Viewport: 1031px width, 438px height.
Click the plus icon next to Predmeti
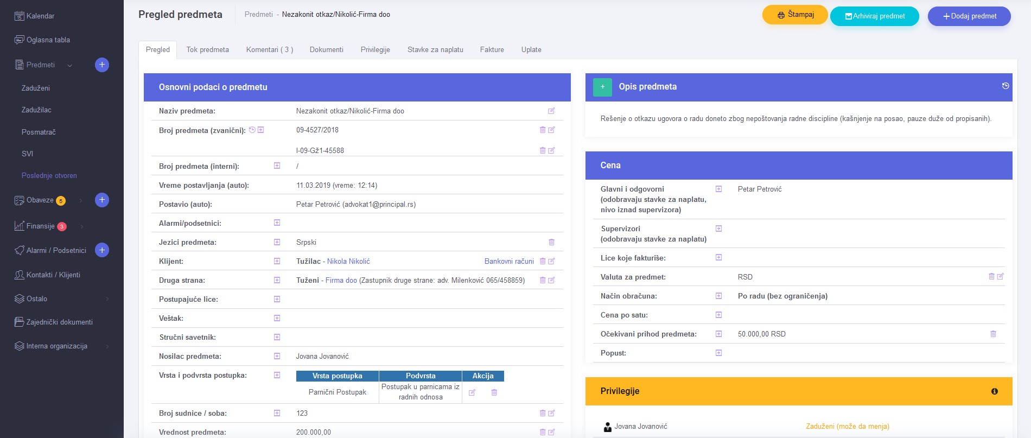pyautogui.click(x=102, y=65)
